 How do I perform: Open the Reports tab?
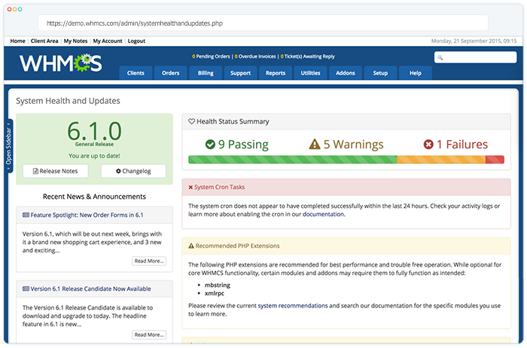(x=276, y=73)
